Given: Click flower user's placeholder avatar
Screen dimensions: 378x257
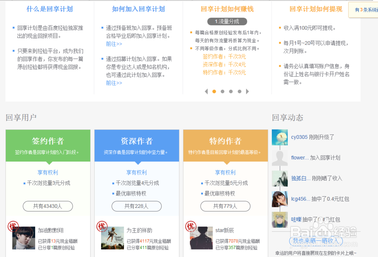Looking at the screenshot, I should [280, 158].
